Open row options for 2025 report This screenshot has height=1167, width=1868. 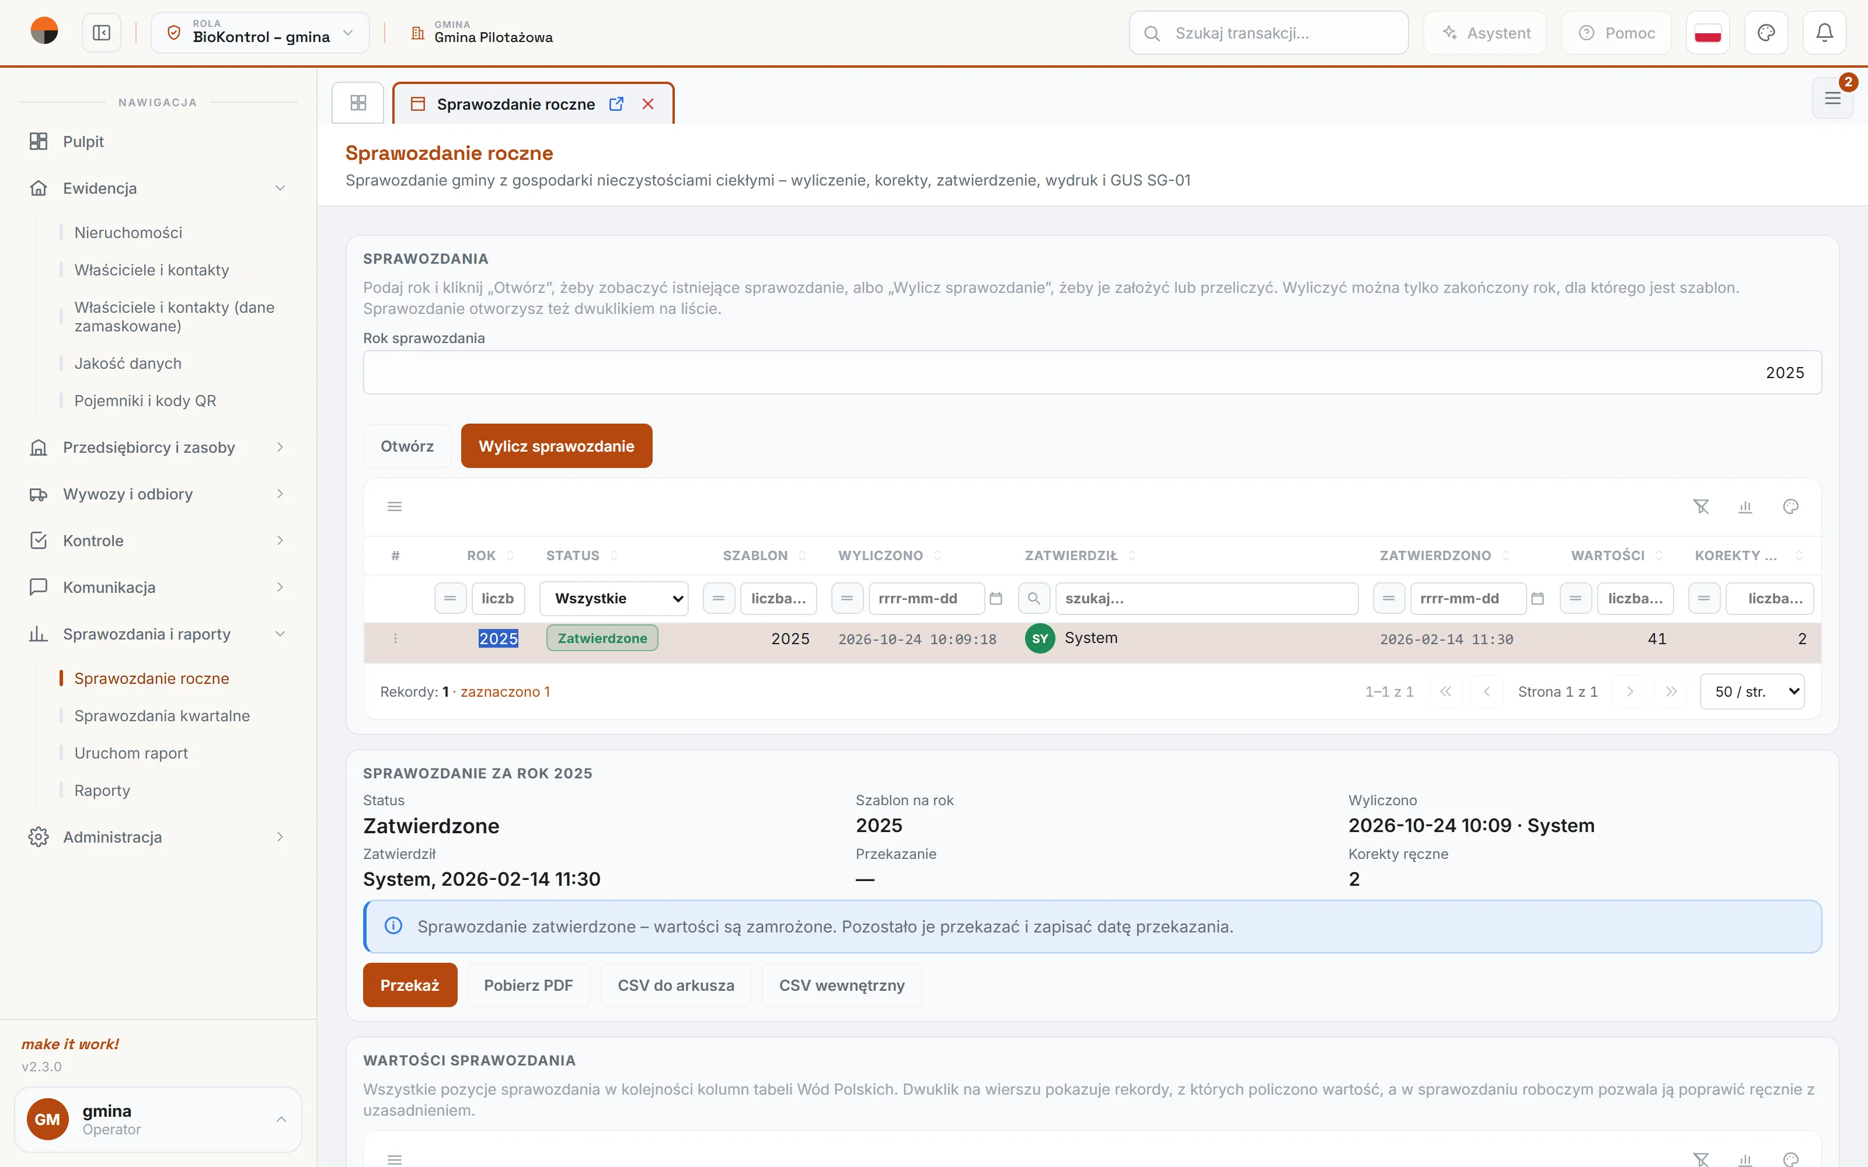pos(395,638)
